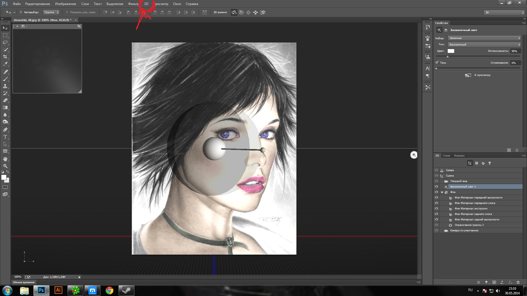This screenshot has height=296, width=527.
Task: Click the Интенсивность 90% input field
Action: 515,51
